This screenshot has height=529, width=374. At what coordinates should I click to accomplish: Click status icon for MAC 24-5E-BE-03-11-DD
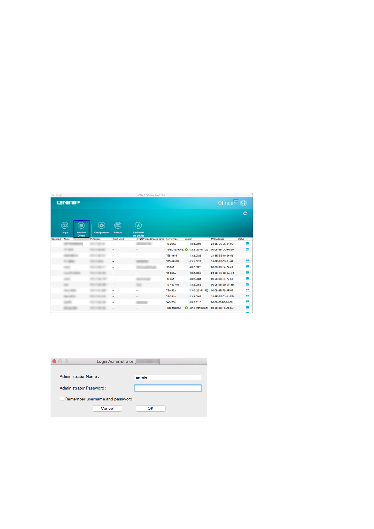coord(247,296)
